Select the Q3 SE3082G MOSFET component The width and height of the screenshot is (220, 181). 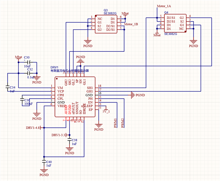pyautogui.click(x=106, y=24)
